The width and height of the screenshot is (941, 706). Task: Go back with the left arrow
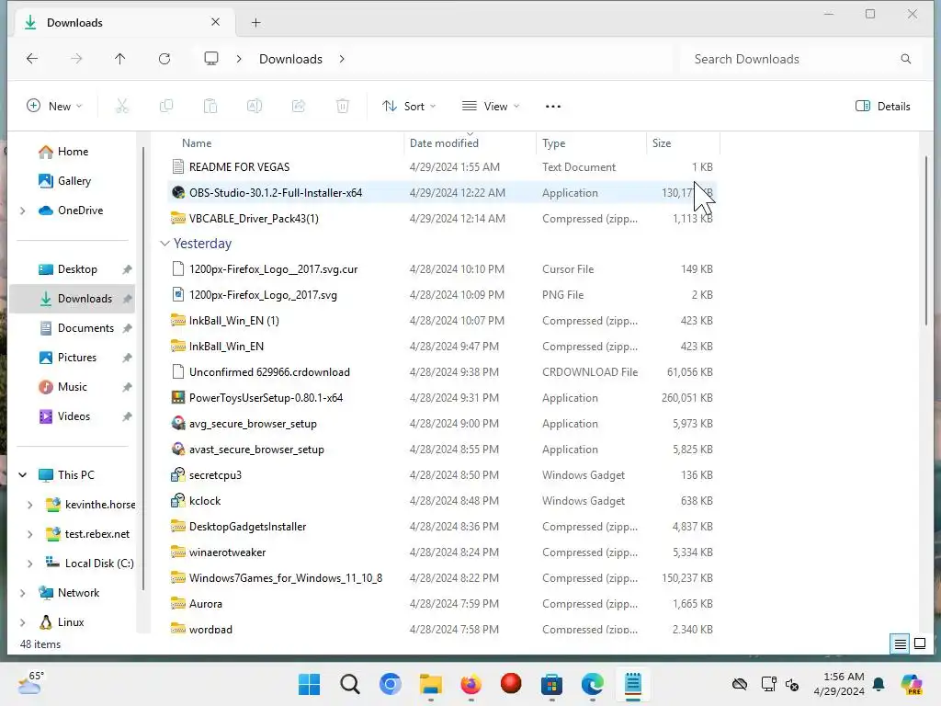[x=32, y=59]
